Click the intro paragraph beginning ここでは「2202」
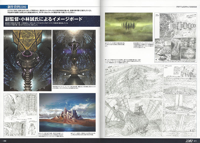Viewport: 200px width, 143px height. pos(49,11)
